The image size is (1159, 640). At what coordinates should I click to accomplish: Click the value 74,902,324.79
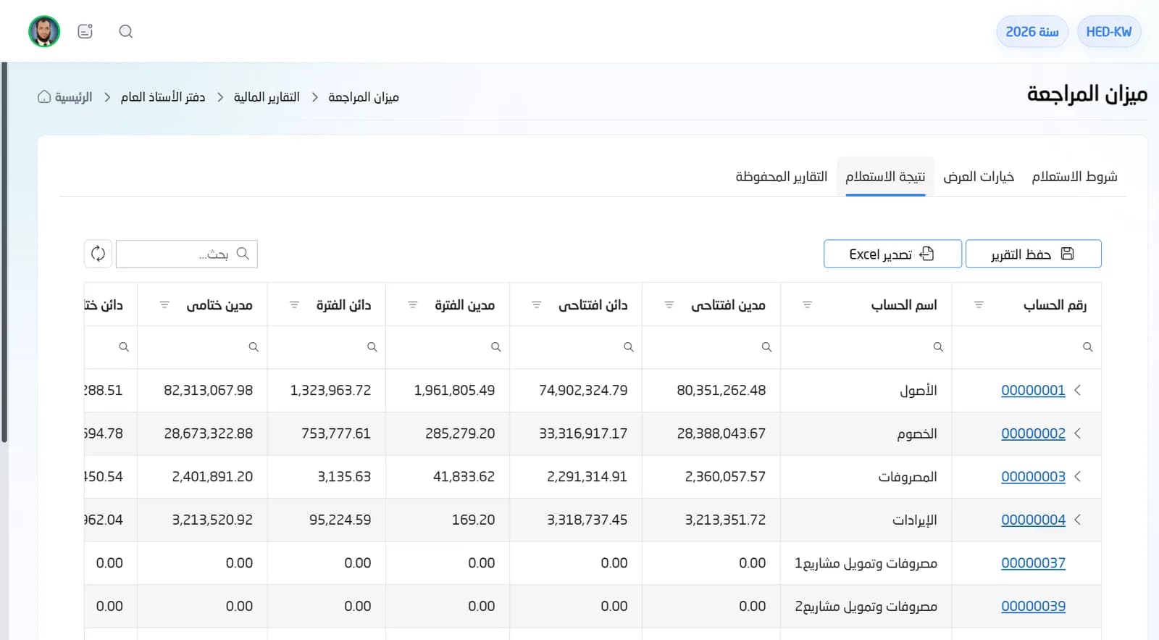tap(583, 390)
